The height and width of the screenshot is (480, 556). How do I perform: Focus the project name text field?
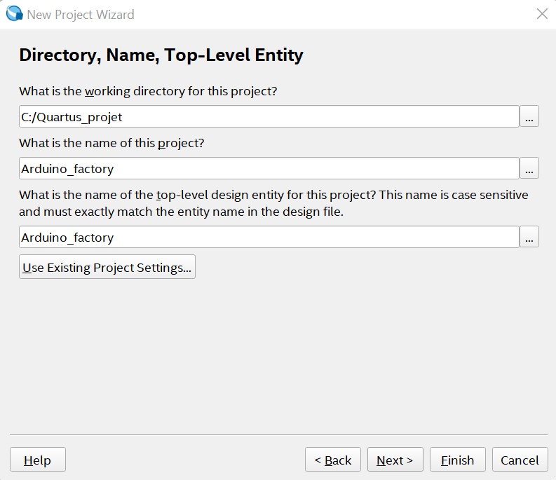click(269, 168)
